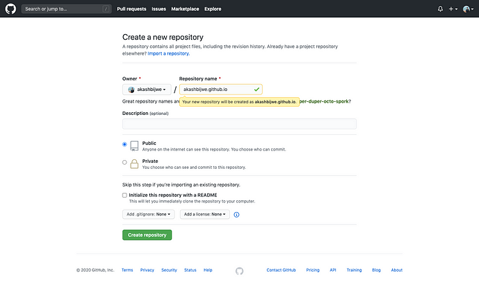Open the notifications bell

[440, 9]
